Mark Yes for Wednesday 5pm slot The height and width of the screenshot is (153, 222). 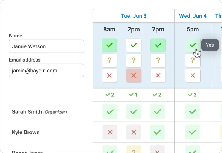tap(193, 45)
